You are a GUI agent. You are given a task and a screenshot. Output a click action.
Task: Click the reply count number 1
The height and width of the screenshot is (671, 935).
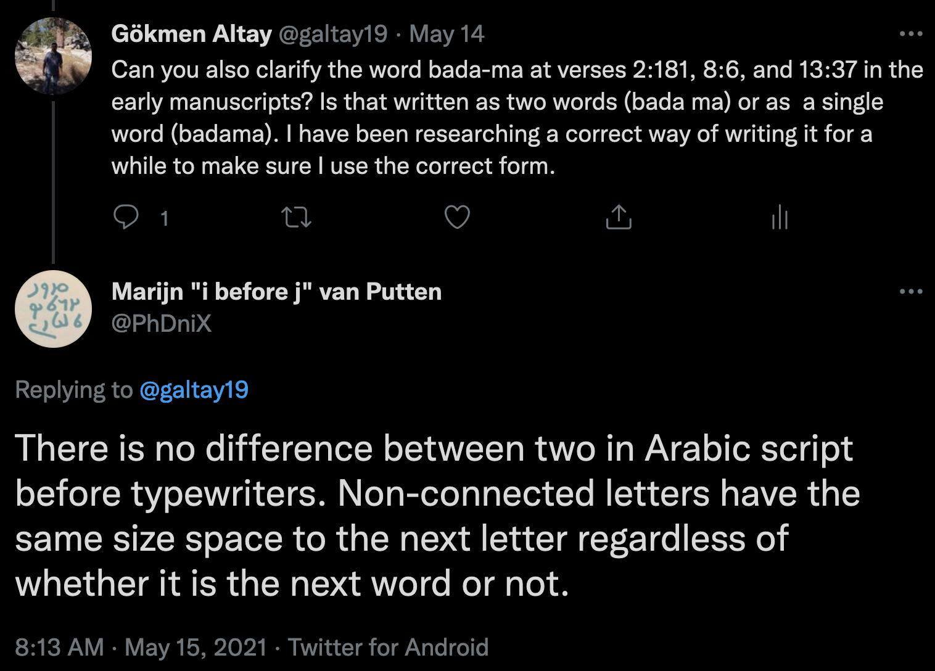[x=164, y=218]
